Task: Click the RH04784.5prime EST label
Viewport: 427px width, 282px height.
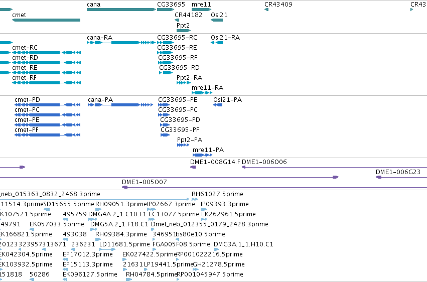Action: [x=152, y=275]
